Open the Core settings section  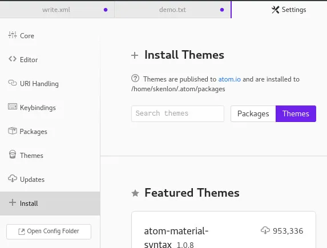[x=50, y=36]
